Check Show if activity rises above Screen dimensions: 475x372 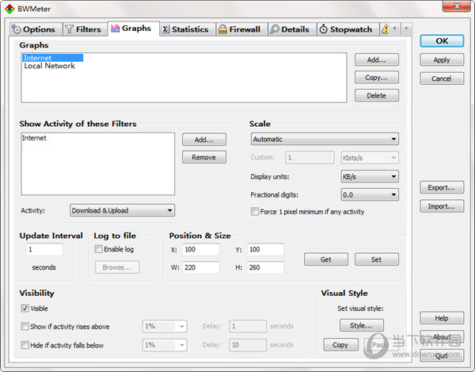[25, 327]
